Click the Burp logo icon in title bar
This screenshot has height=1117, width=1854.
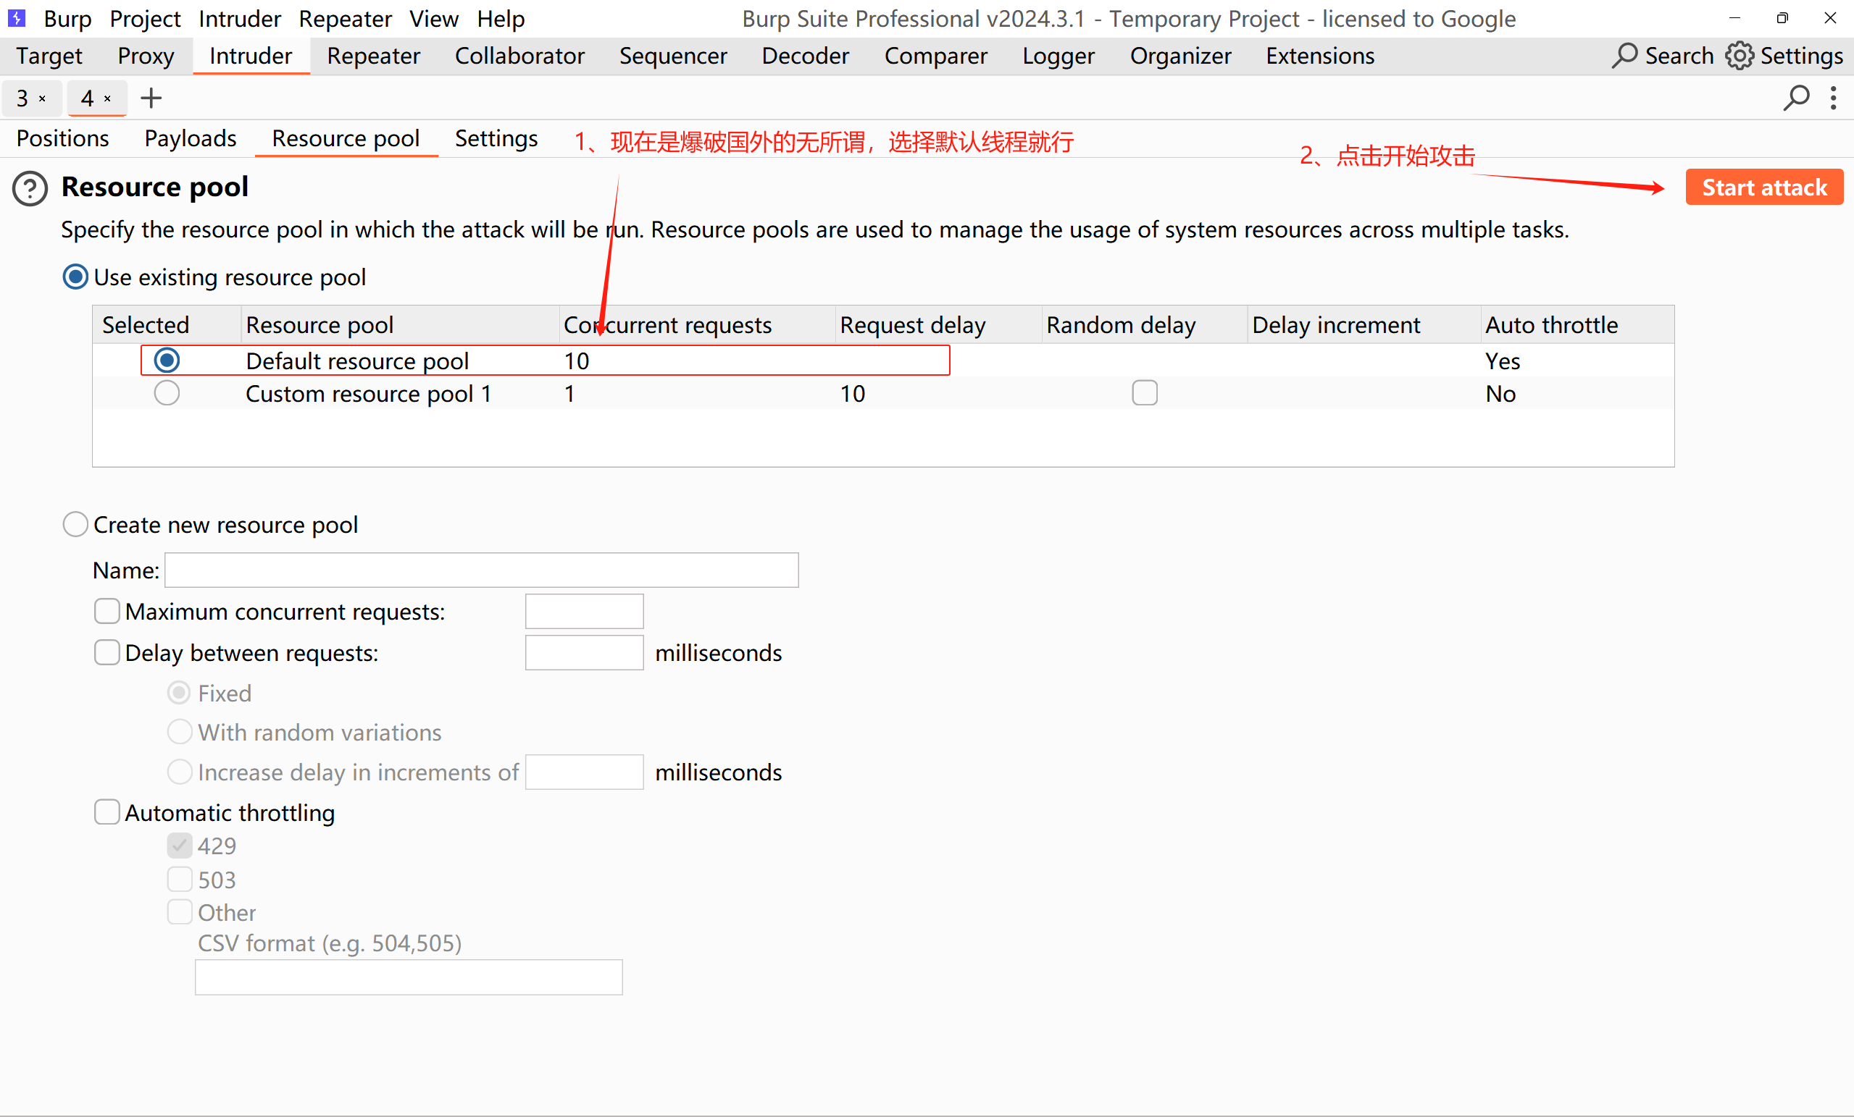[17, 17]
